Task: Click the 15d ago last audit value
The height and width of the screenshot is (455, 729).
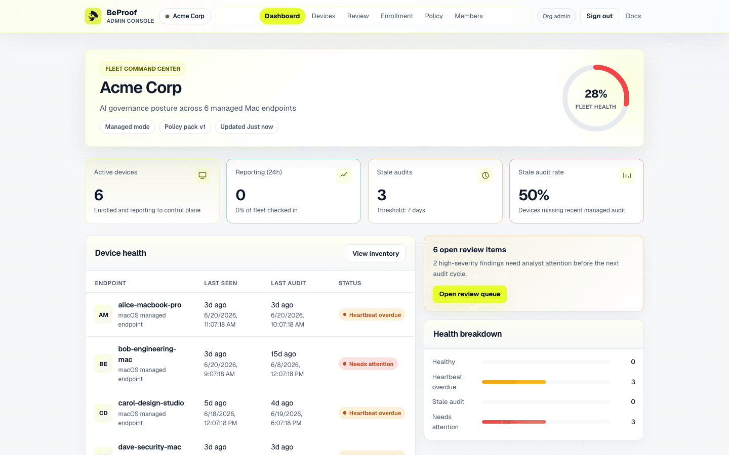Action: tap(283, 354)
